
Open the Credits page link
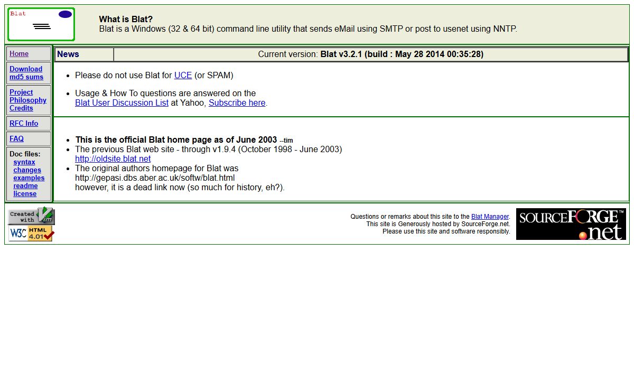click(21, 108)
